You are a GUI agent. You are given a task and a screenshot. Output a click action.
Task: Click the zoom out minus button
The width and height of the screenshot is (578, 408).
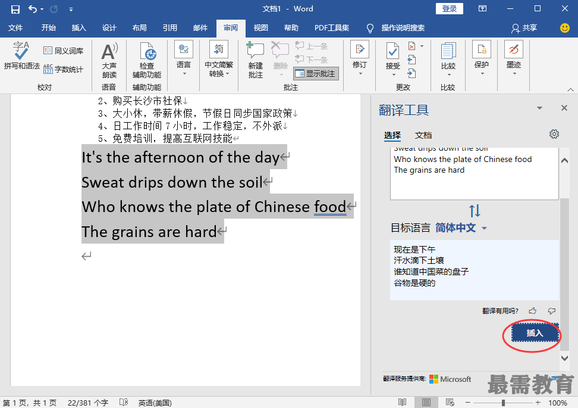[x=468, y=403]
